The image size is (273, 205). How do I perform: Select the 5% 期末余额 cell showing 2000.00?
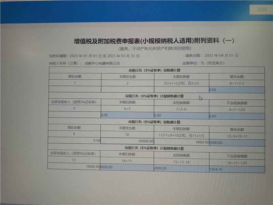(x=236, y=142)
